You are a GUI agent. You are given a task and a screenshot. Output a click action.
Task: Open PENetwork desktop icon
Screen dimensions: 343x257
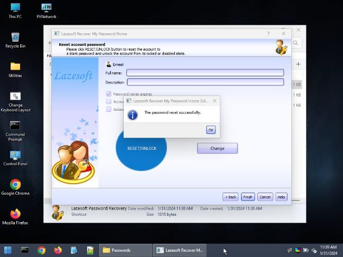click(x=47, y=11)
